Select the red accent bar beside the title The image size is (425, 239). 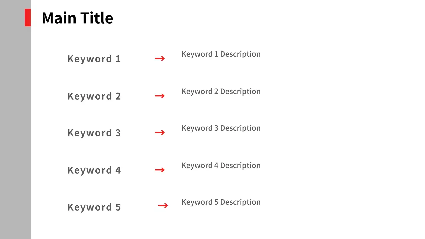28,17
